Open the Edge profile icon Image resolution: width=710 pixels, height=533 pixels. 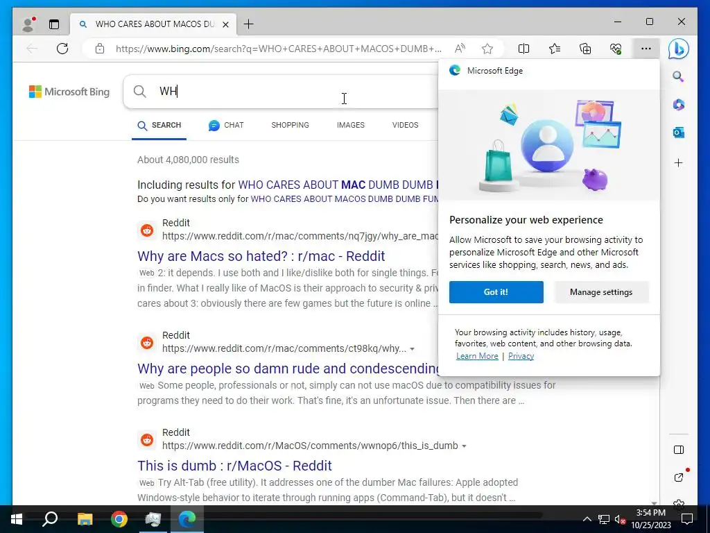tap(28, 24)
